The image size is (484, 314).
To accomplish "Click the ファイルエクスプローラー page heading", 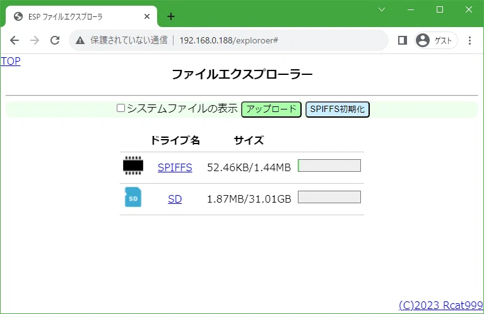I will [x=242, y=74].
